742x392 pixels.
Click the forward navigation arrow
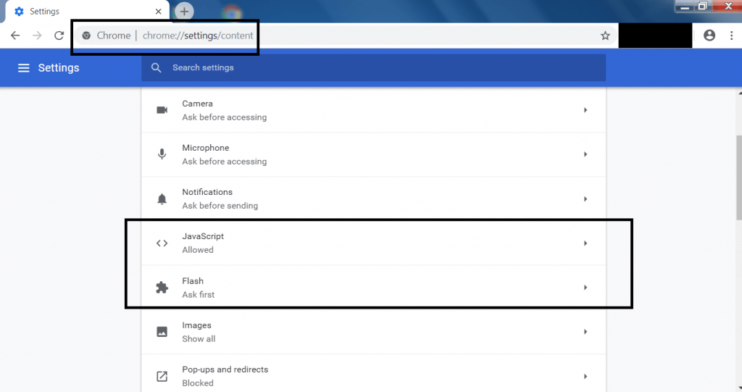37,36
